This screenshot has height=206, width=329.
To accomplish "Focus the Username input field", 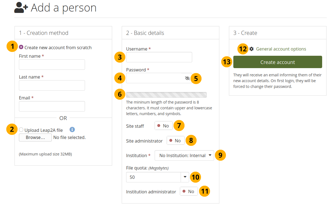I will pyautogui.click(x=159, y=57).
